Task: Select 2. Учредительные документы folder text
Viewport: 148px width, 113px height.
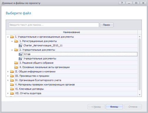Action: [37, 50]
